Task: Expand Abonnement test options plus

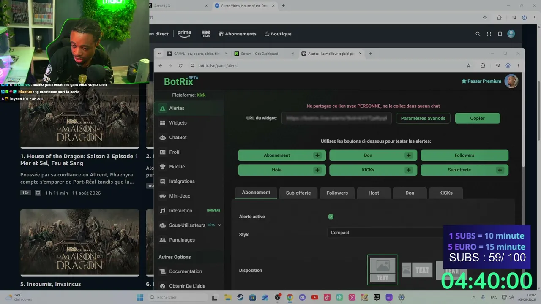Action: pyautogui.click(x=317, y=155)
